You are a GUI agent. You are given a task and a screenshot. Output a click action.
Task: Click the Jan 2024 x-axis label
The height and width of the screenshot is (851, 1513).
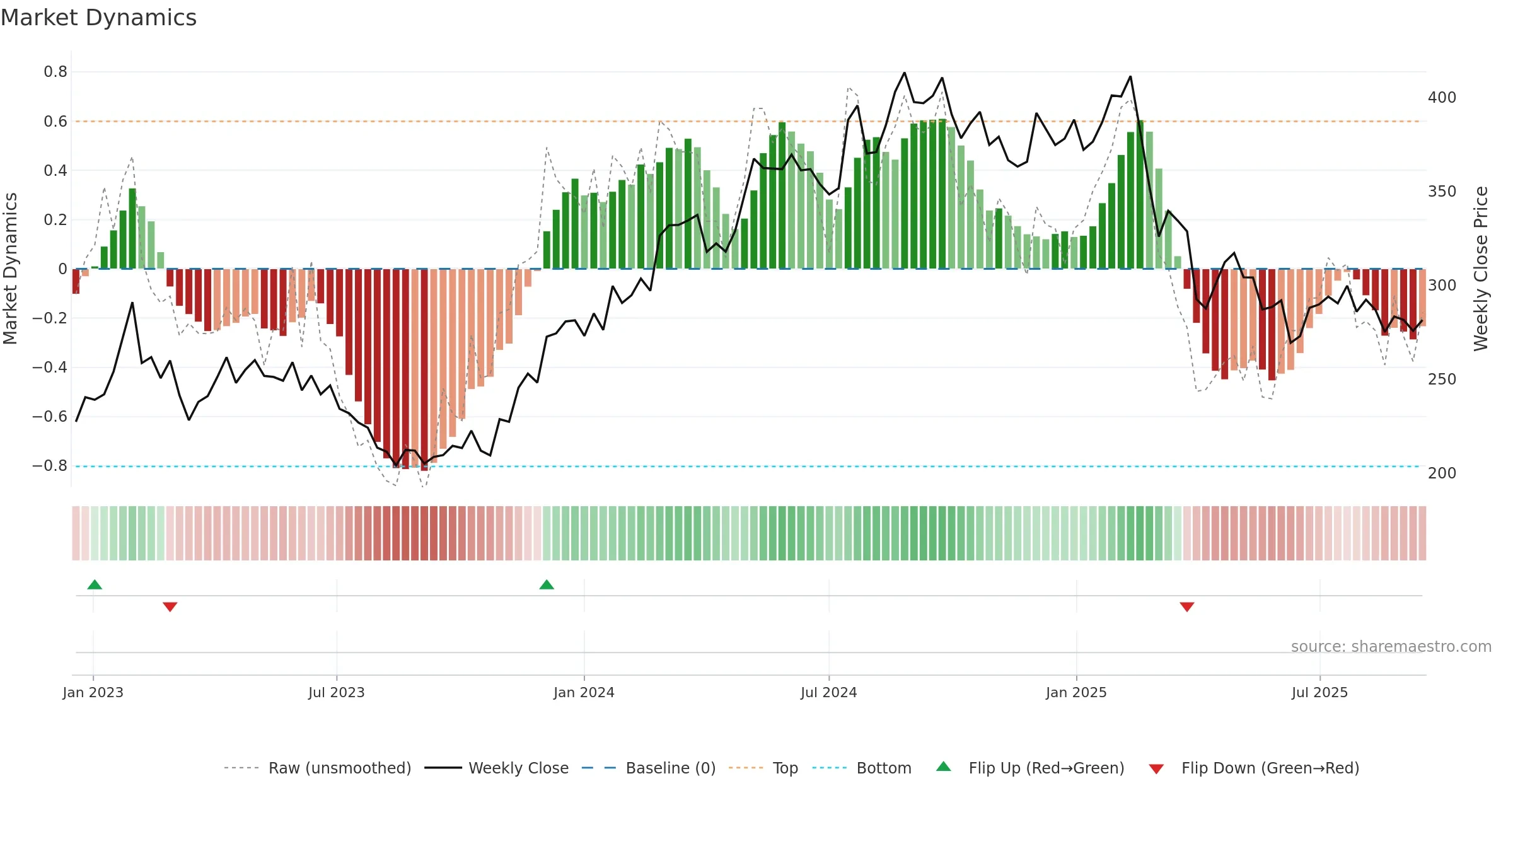[584, 692]
